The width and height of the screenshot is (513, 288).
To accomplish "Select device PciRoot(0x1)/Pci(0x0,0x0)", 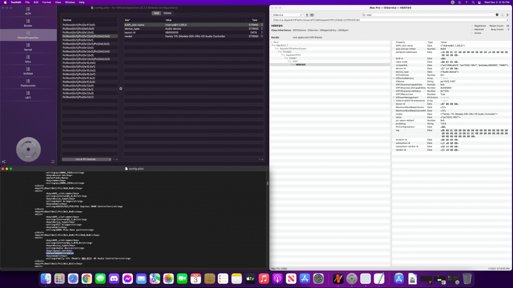I will (x=90, y=29).
